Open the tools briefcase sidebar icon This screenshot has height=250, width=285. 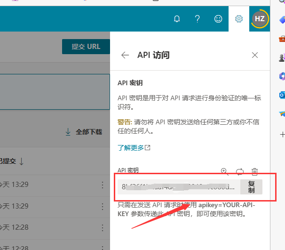[x=282, y=39]
